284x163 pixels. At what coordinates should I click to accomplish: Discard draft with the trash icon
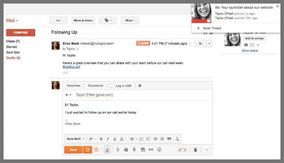(195, 150)
